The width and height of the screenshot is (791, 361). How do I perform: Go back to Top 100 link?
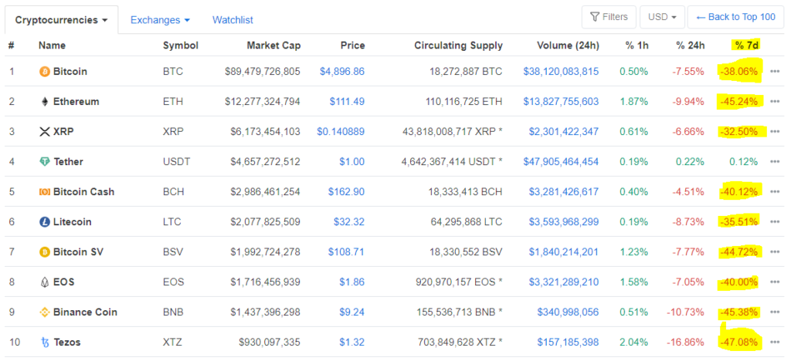coord(735,17)
